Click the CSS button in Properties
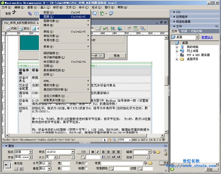221x174 pixels. (83, 152)
